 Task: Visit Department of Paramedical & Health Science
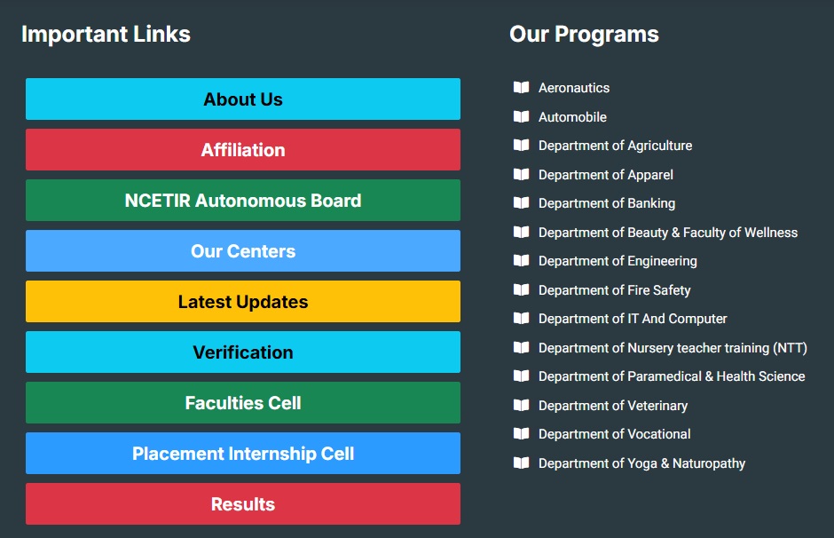point(672,376)
